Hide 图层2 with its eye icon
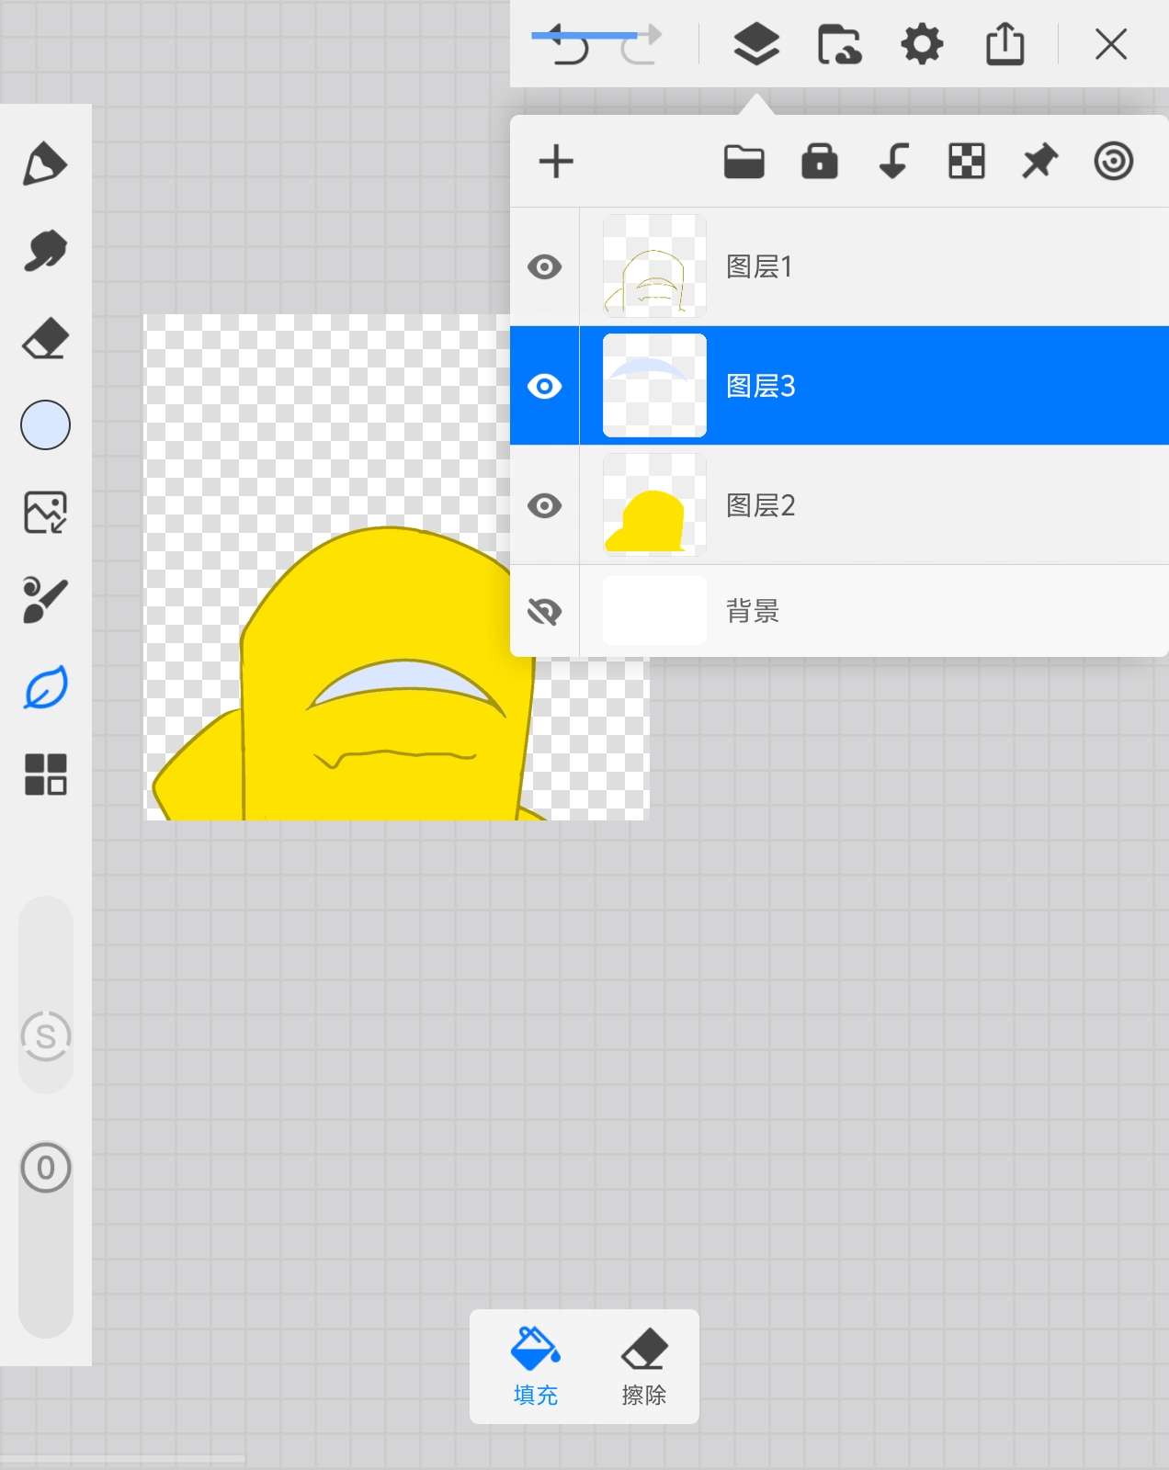This screenshot has height=1470, width=1169. point(545,505)
